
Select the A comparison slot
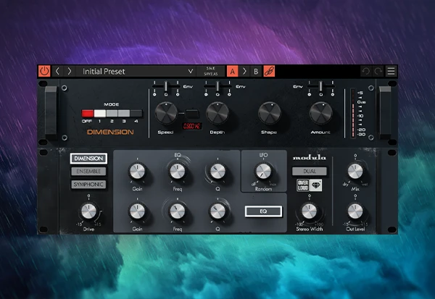coord(233,71)
